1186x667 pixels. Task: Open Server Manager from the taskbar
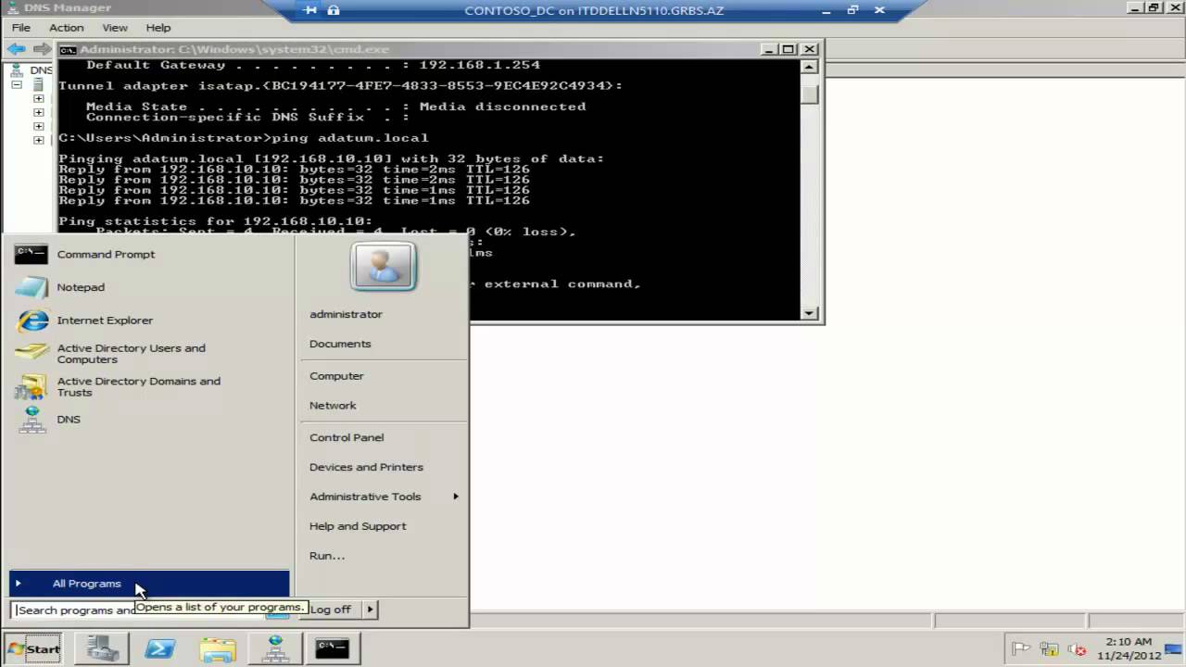pyautogui.click(x=103, y=648)
